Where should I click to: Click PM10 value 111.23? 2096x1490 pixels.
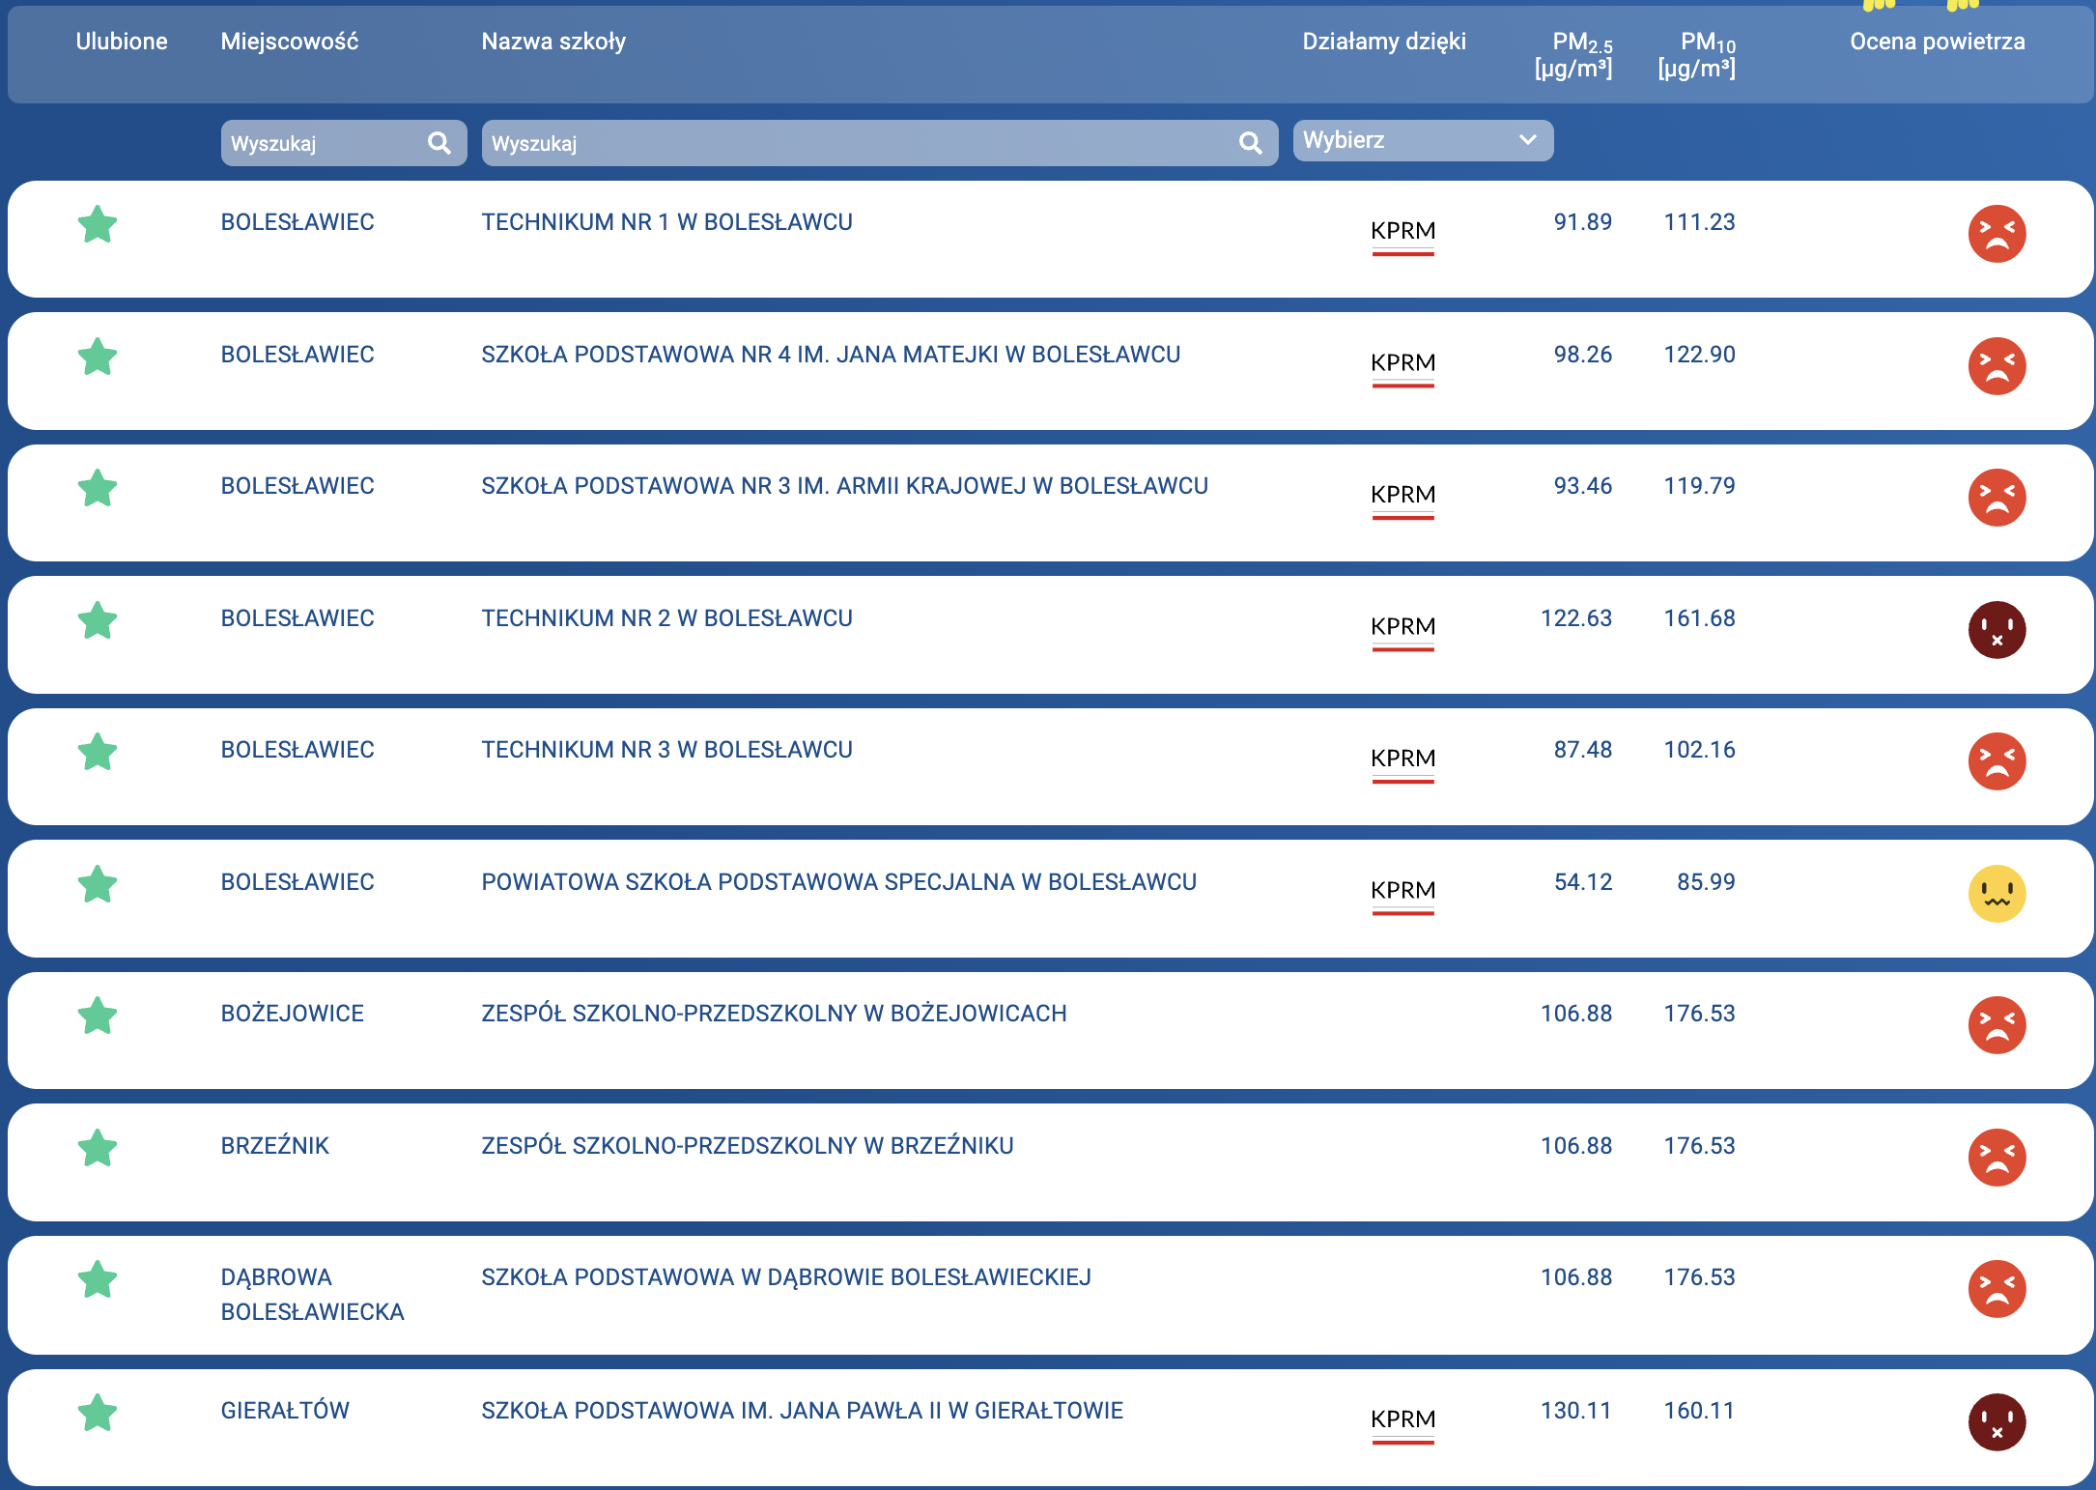(x=1700, y=222)
